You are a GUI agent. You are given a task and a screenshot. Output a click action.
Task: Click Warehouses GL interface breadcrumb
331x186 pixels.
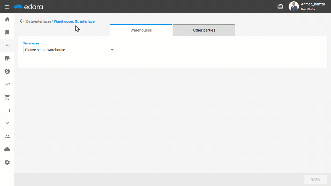[74, 21]
